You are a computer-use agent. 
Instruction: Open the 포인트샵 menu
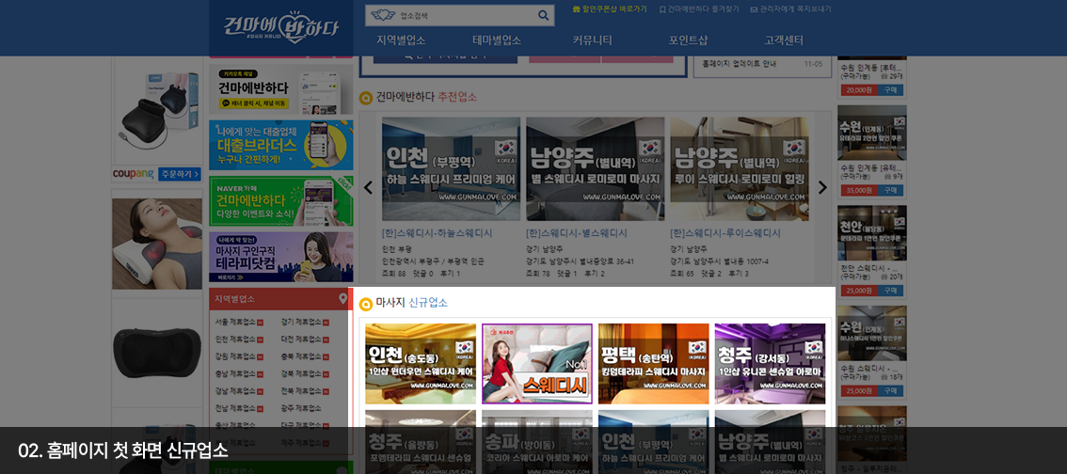(688, 40)
